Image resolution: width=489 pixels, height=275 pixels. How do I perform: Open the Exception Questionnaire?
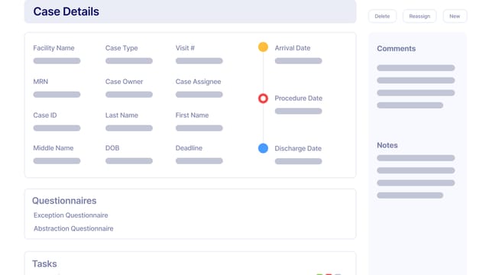click(x=71, y=215)
